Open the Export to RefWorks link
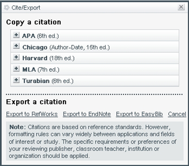The height and width of the screenshot is (166, 189). (x=32, y=114)
